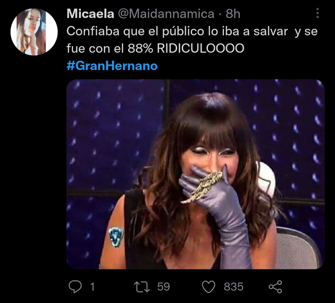Click the reply speech bubble icon
The width and height of the screenshot is (335, 303).
(75, 287)
